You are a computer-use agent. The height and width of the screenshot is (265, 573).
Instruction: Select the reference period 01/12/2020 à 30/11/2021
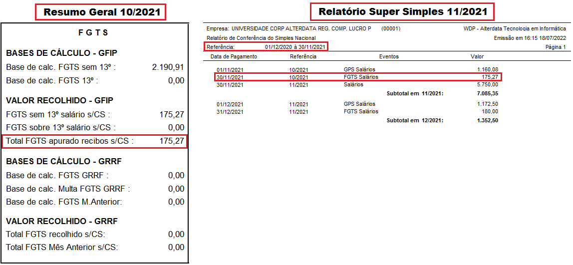tap(295, 47)
